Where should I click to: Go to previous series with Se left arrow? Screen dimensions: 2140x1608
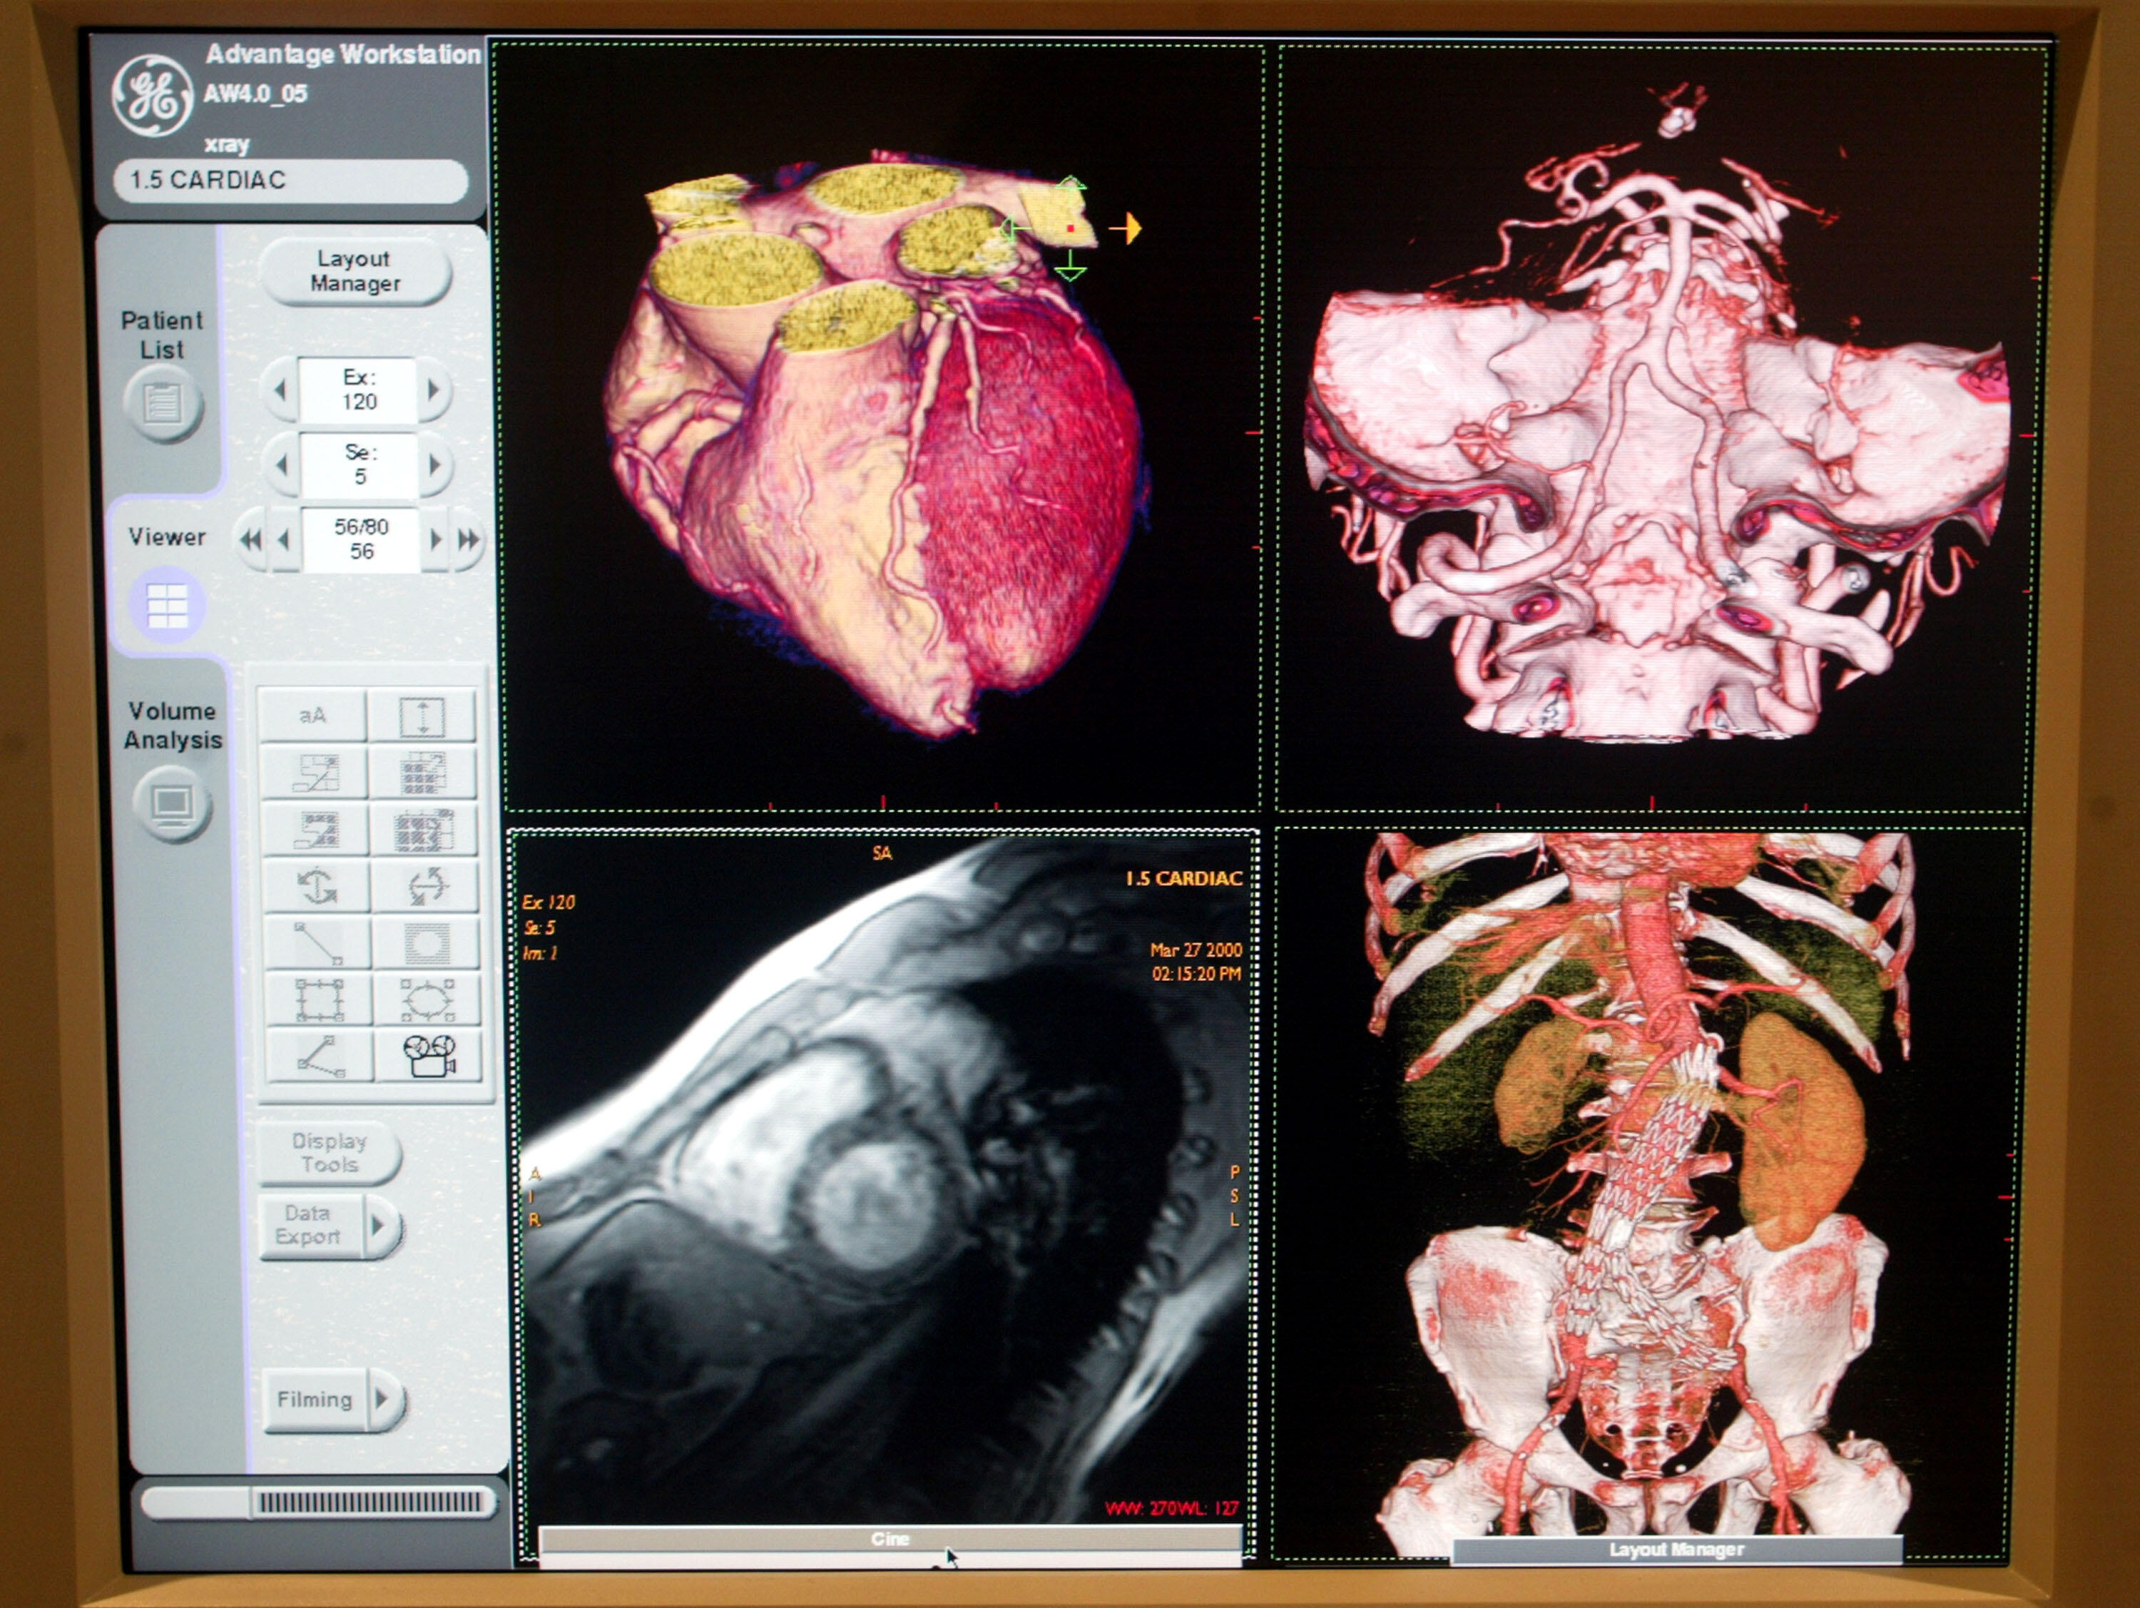click(x=282, y=465)
